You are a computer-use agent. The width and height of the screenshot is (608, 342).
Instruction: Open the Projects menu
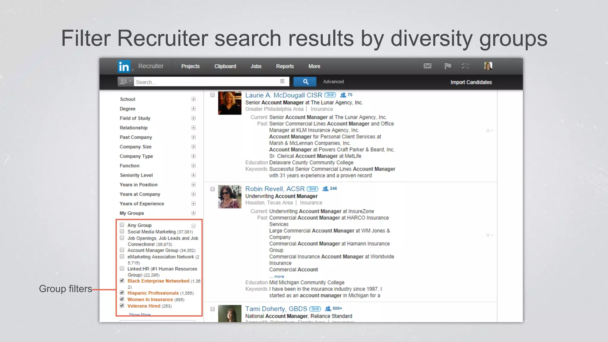click(190, 66)
